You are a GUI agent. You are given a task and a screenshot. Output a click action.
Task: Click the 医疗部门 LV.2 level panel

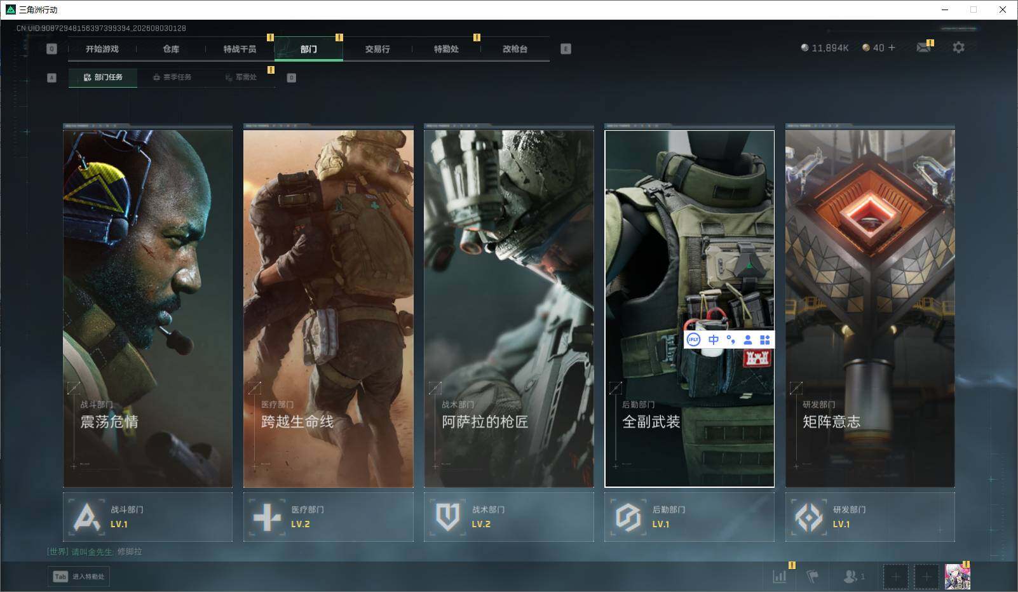[x=328, y=517]
